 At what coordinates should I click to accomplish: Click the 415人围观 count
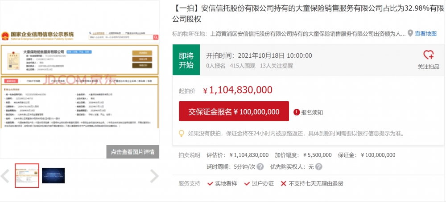(x=243, y=66)
